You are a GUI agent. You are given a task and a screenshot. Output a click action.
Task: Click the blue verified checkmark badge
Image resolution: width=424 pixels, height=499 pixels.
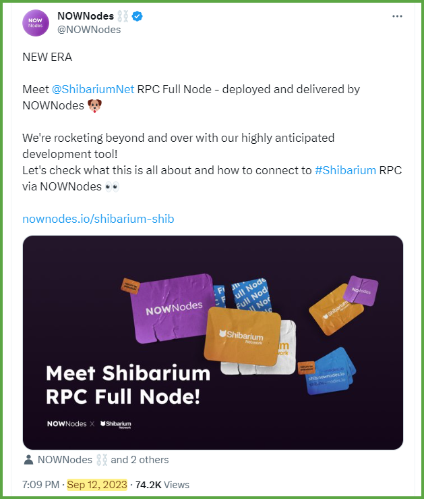138,16
